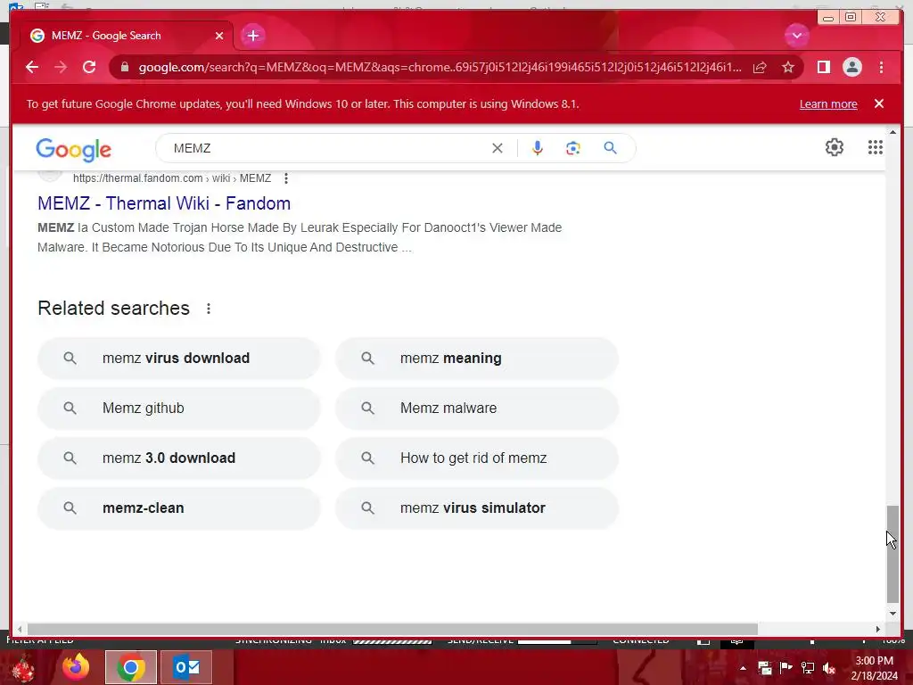Open Google apps grid
This screenshot has height=685, width=913.
tap(876, 147)
